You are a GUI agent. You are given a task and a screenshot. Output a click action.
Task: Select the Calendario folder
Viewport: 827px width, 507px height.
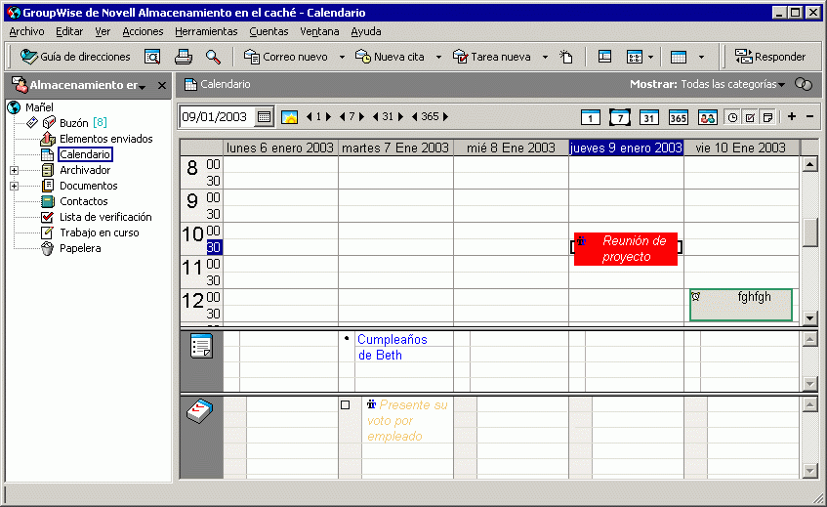coord(85,154)
